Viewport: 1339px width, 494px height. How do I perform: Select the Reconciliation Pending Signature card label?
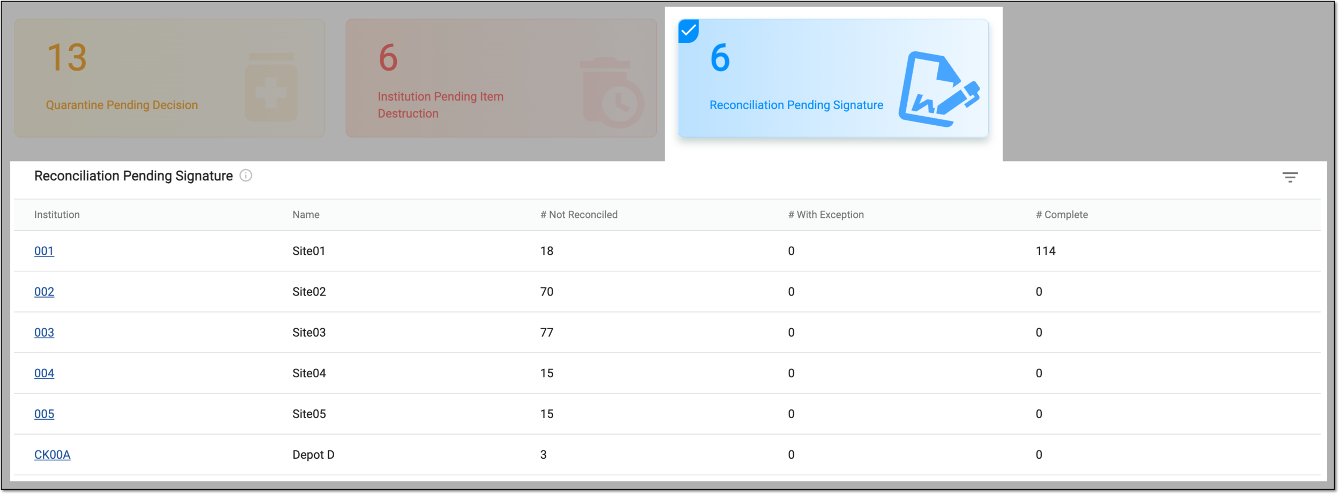click(796, 105)
